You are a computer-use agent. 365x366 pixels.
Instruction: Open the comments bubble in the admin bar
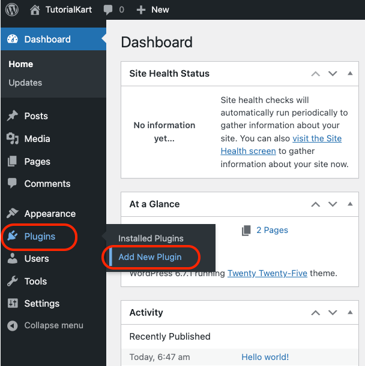pyautogui.click(x=108, y=10)
